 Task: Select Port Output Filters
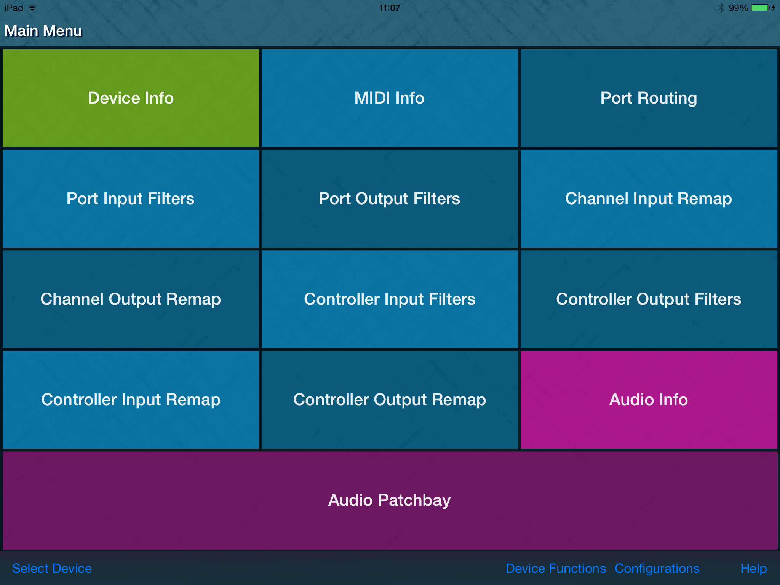pyautogui.click(x=390, y=198)
